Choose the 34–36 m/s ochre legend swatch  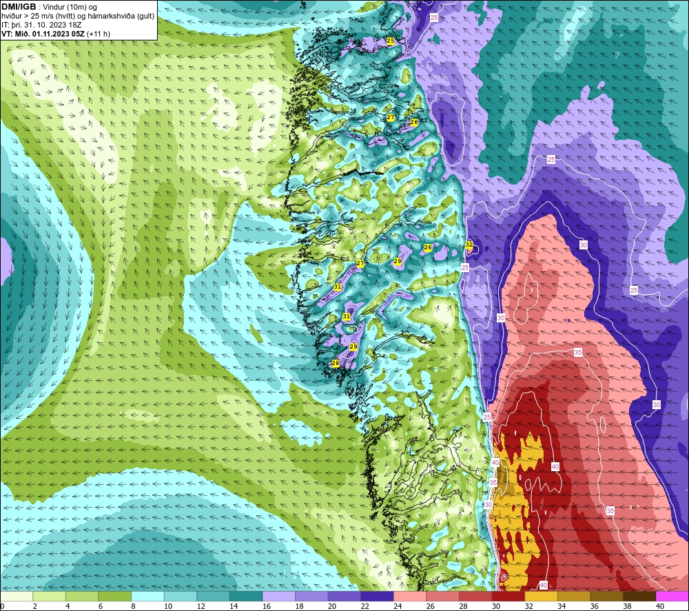[x=573, y=596]
